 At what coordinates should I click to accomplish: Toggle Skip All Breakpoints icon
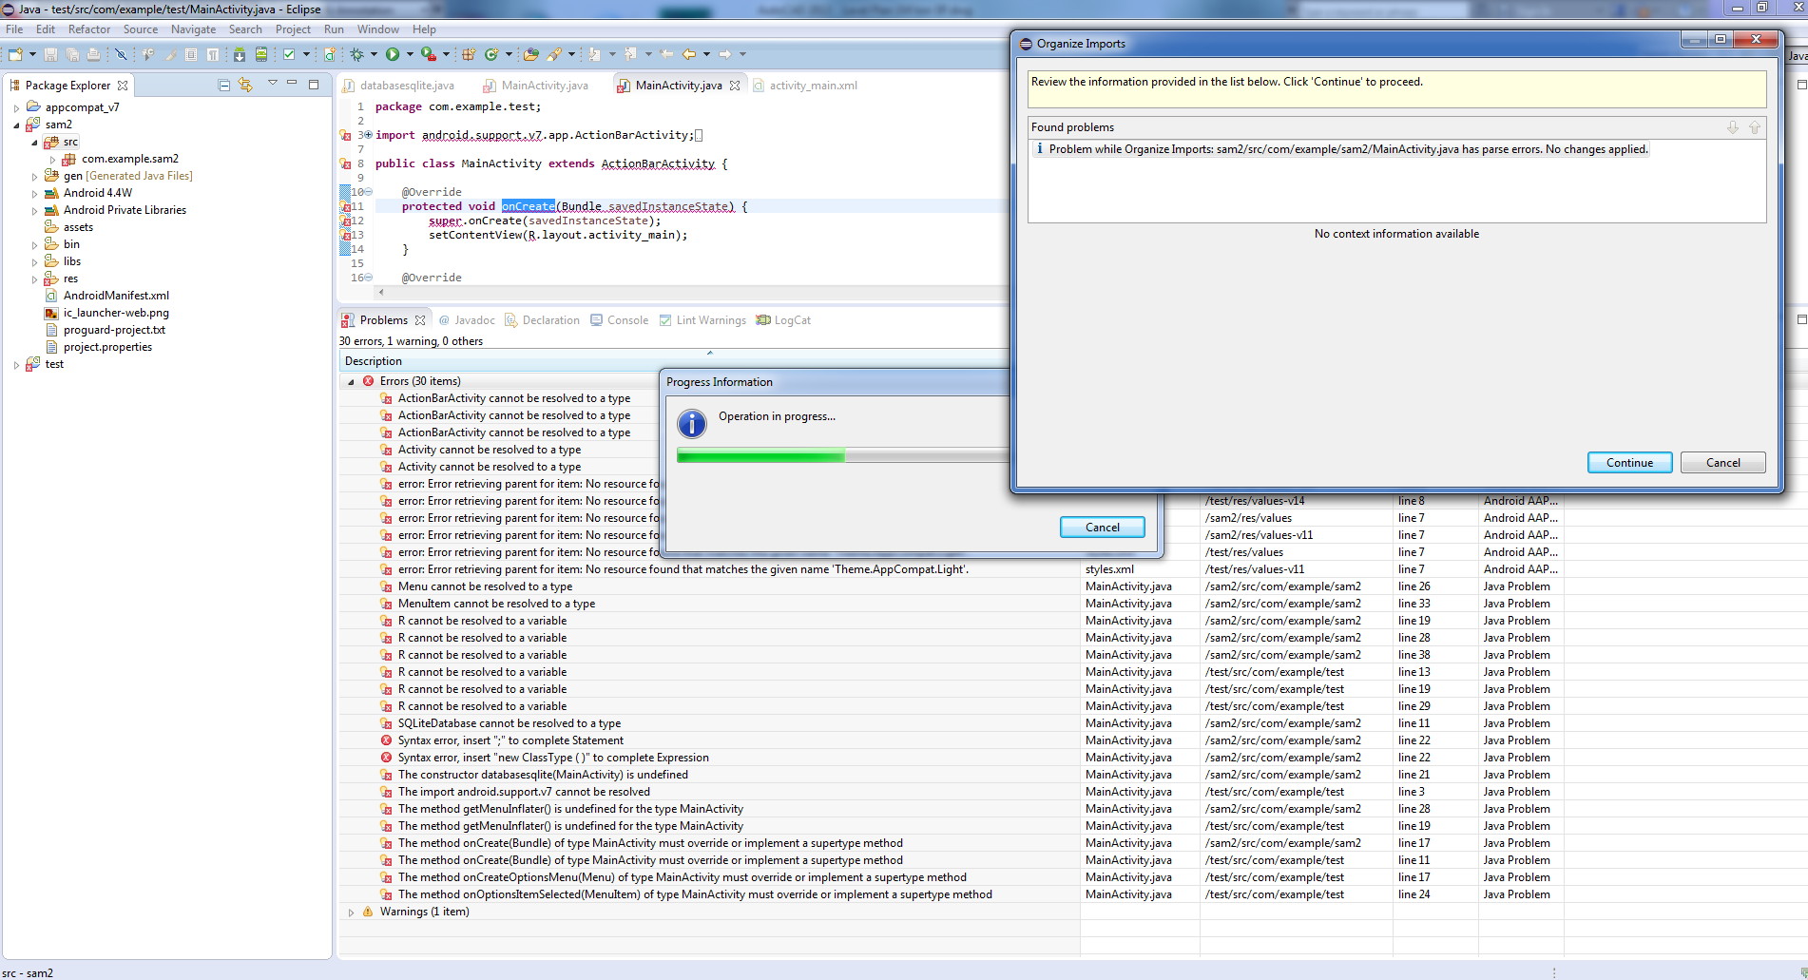pyautogui.click(x=121, y=54)
